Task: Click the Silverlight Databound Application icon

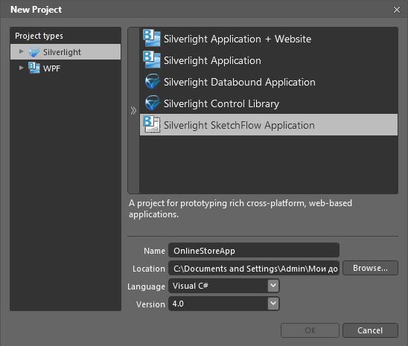Action: pos(152,81)
